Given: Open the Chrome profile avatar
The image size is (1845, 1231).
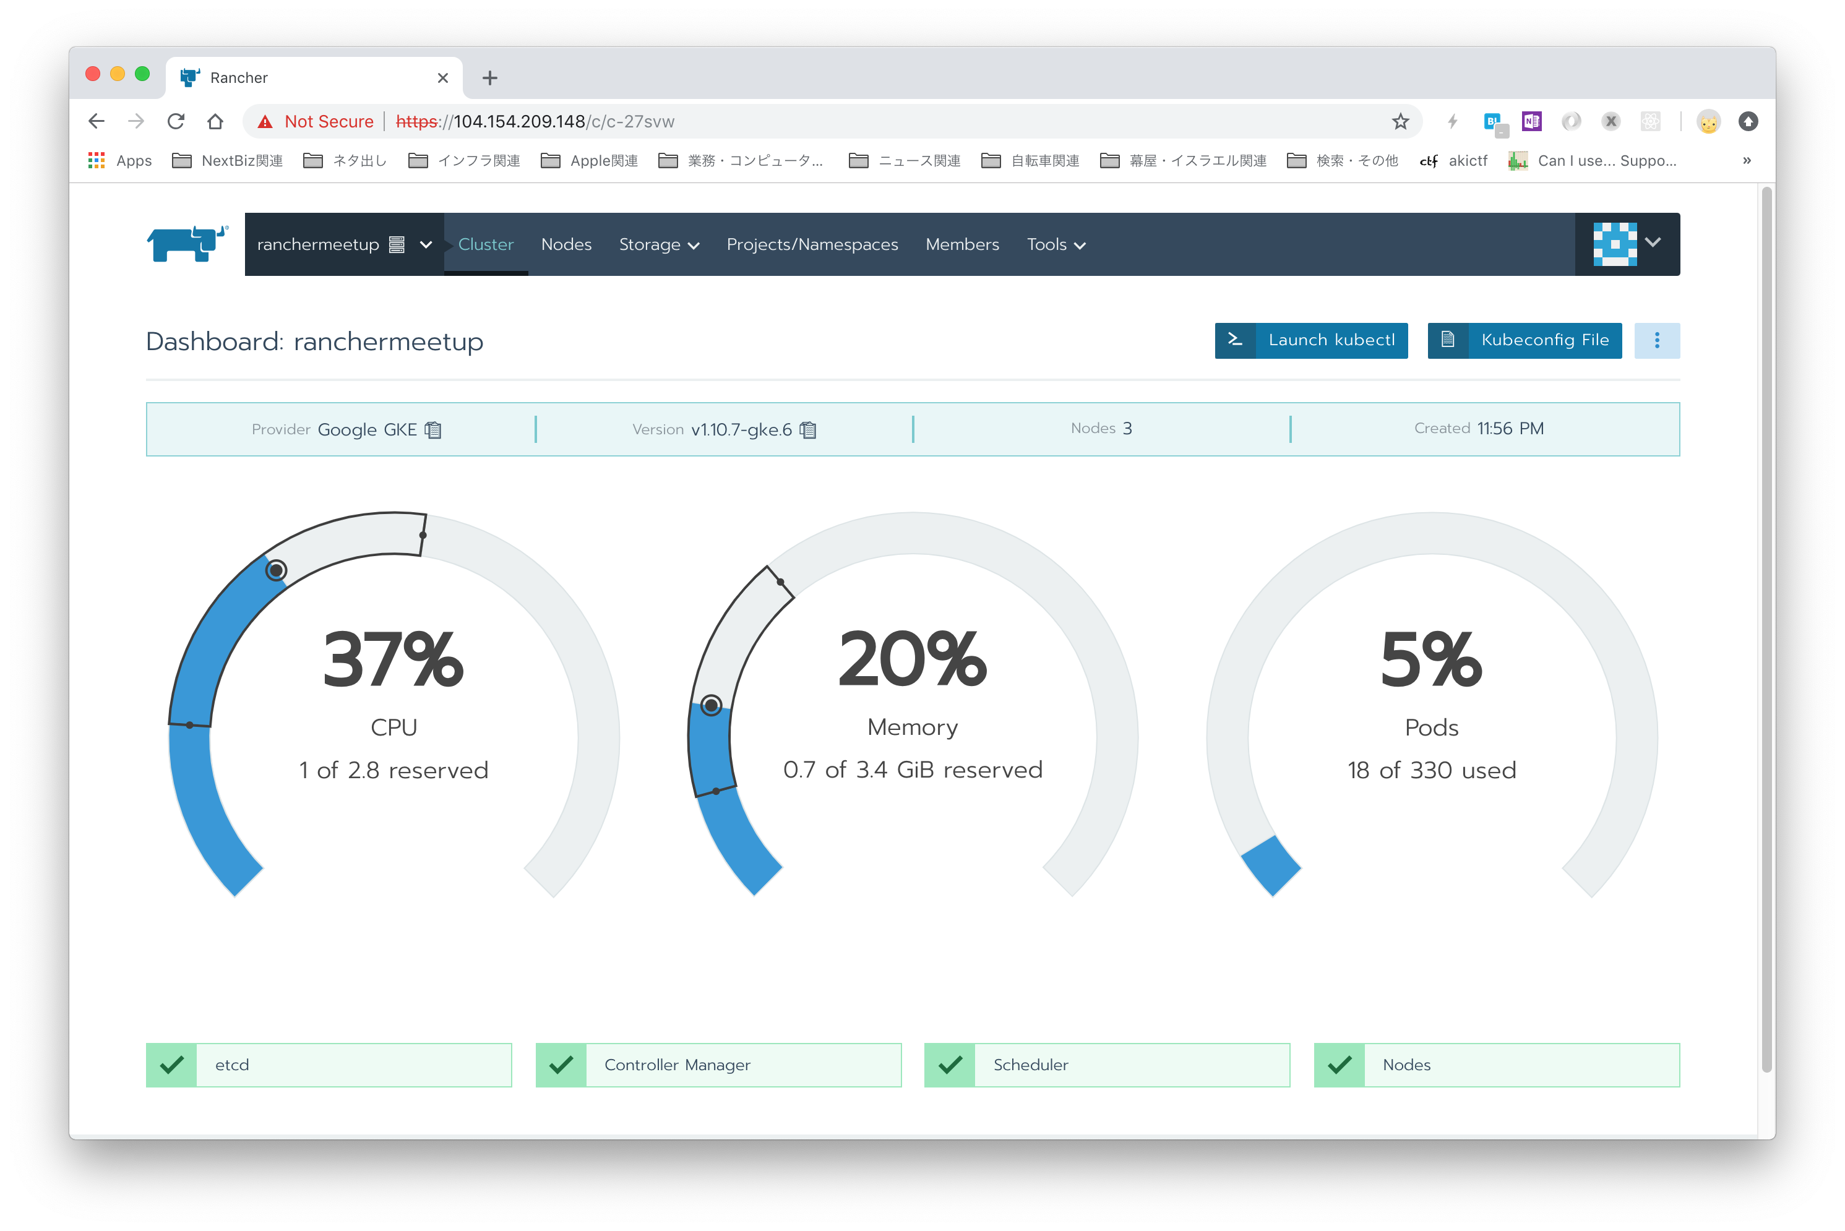Looking at the screenshot, I should click(x=1708, y=121).
